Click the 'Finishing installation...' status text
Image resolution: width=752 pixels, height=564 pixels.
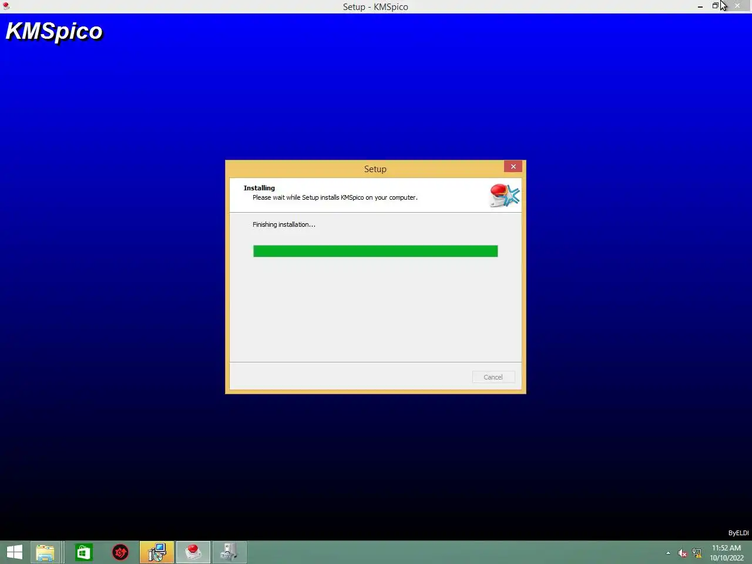[x=284, y=224]
